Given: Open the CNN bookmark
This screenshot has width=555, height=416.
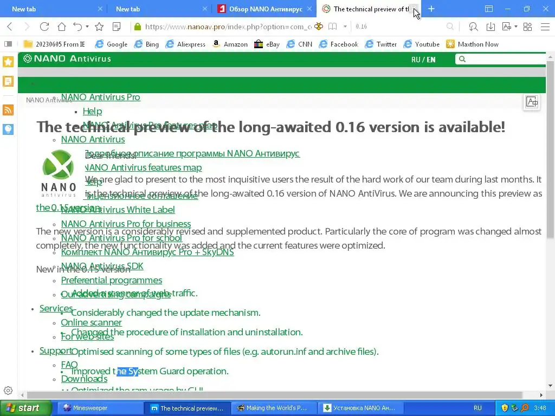Looking at the screenshot, I should click(299, 44).
